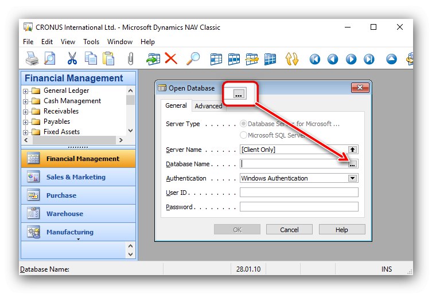Go to Previous record toolbar button
Image resolution: width=432 pixels, height=294 pixels.
tap(333, 59)
